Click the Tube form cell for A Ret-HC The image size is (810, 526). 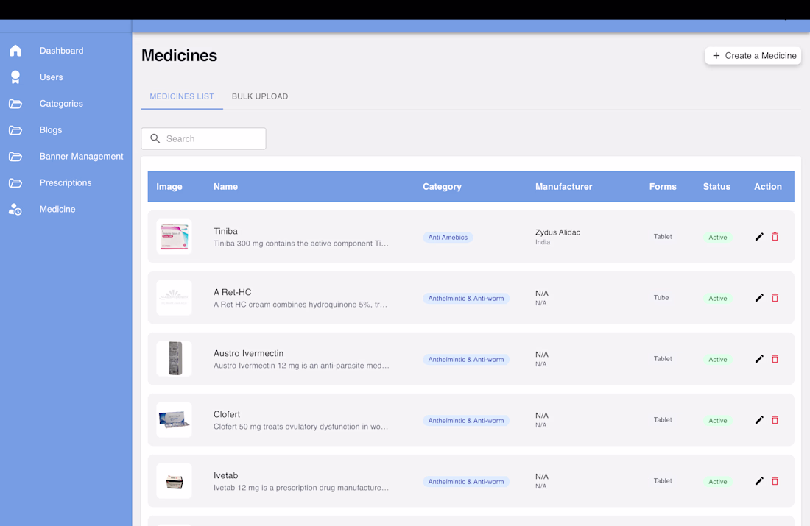(661, 298)
